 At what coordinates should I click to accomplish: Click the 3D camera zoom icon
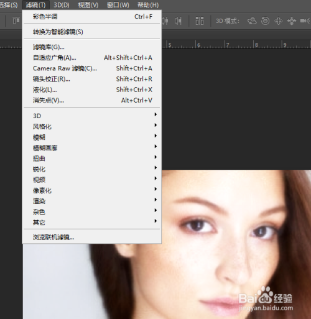point(305,21)
